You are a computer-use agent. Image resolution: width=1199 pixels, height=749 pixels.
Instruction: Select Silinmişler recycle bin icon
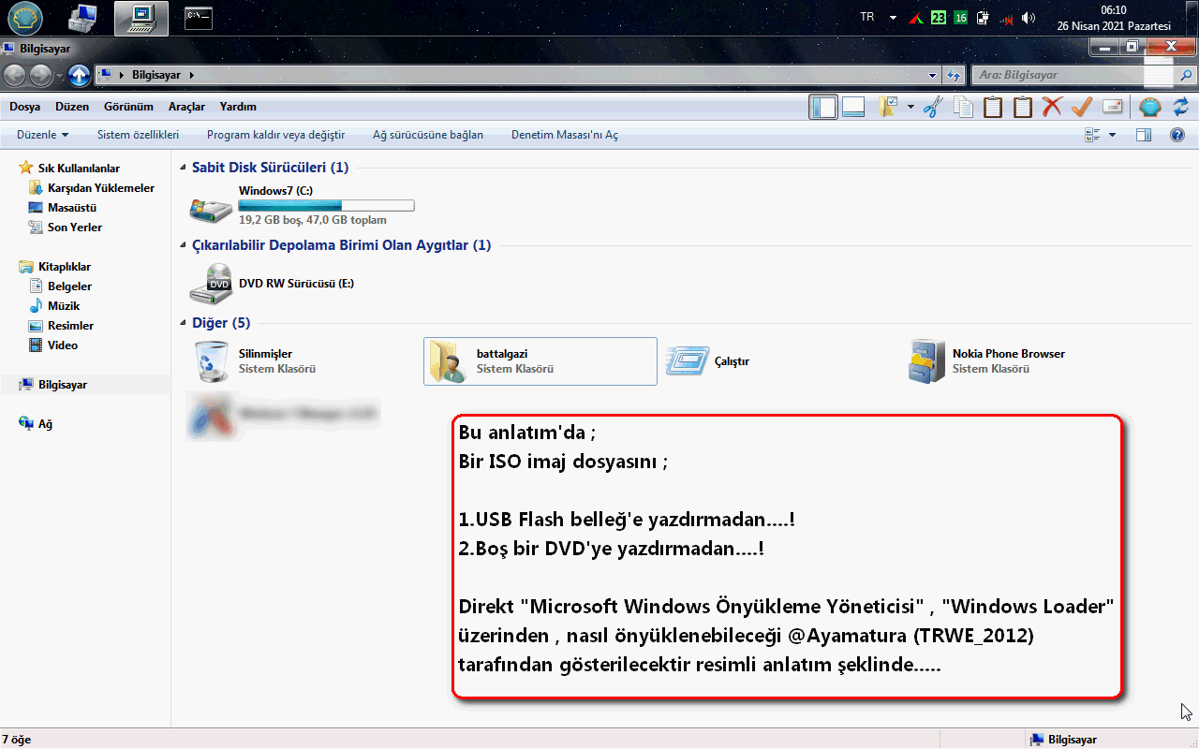click(211, 361)
